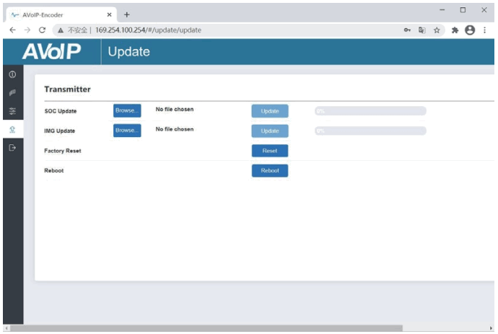Click the SOC Update label
The width and height of the screenshot is (498, 334).
[61, 111]
